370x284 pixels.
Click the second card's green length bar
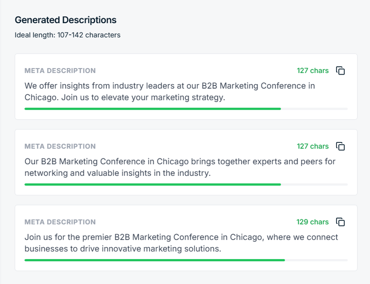(x=152, y=184)
